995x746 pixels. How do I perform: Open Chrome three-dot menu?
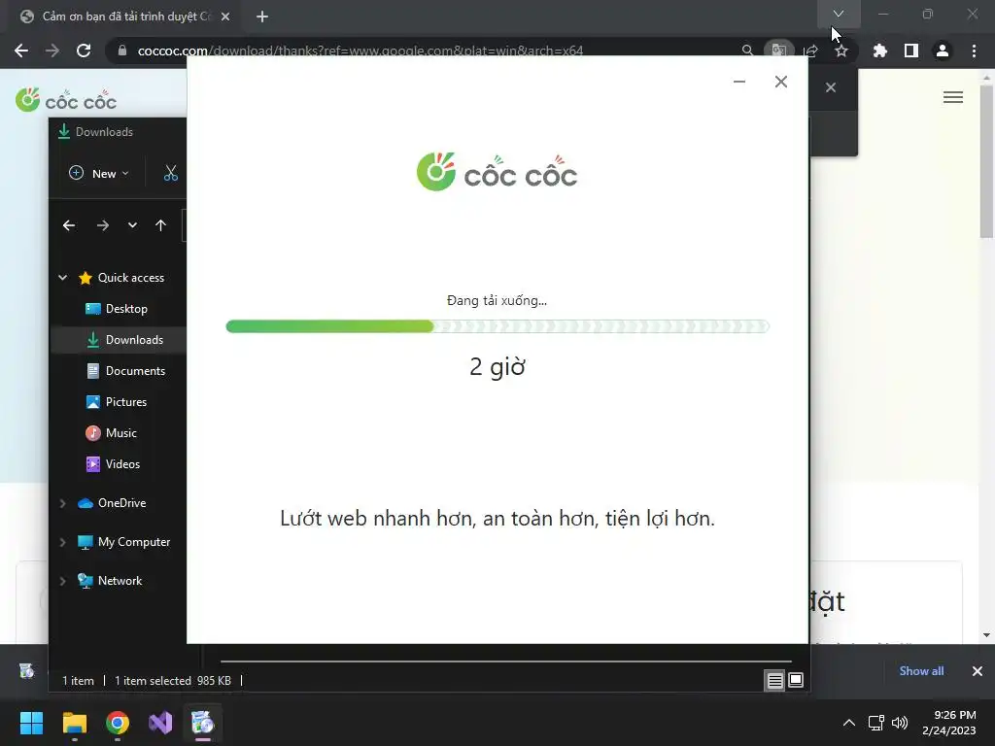point(974,51)
